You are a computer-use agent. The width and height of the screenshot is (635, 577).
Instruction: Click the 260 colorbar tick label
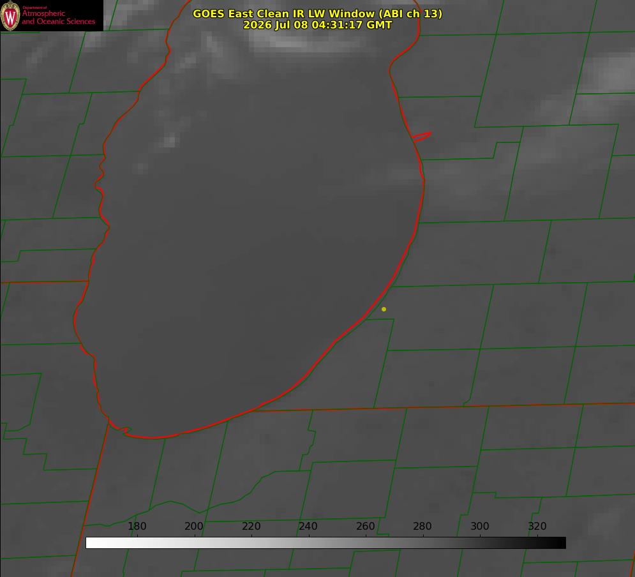click(x=365, y=526)
